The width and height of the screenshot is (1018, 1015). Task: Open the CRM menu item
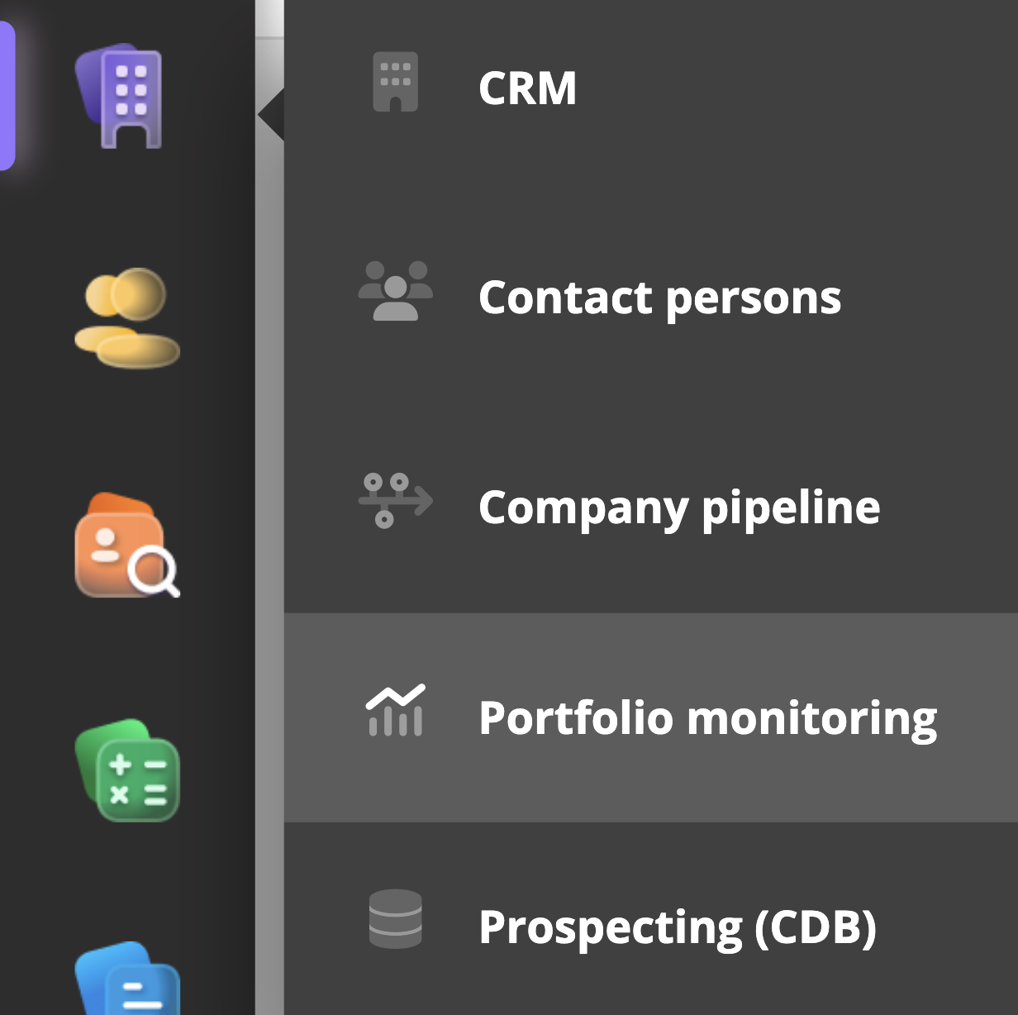click(527, 88)
